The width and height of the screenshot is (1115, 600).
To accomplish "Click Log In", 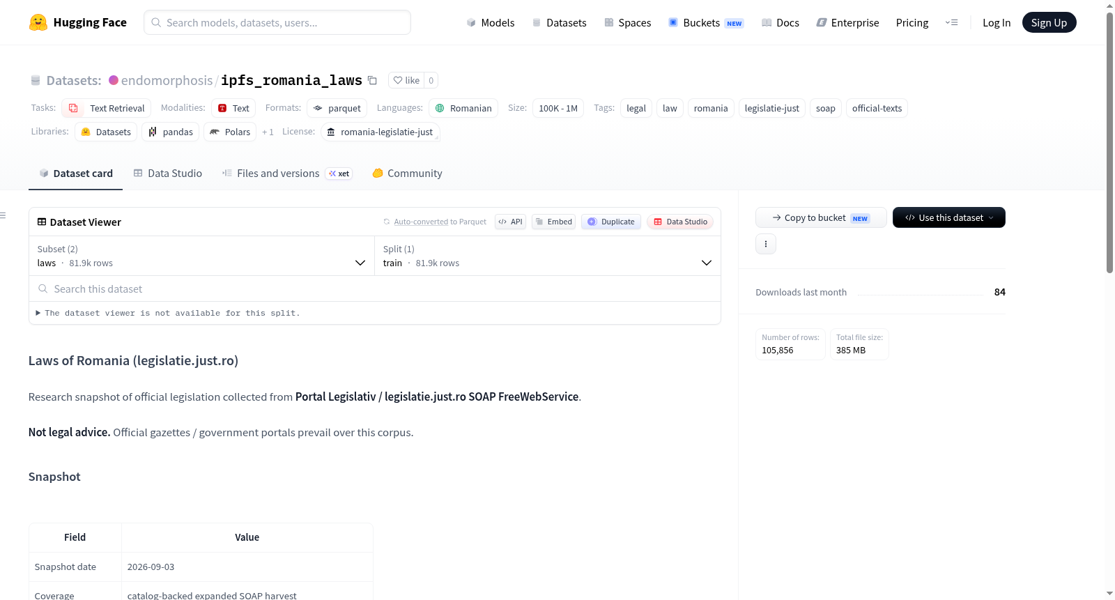I will pos(997,22).
